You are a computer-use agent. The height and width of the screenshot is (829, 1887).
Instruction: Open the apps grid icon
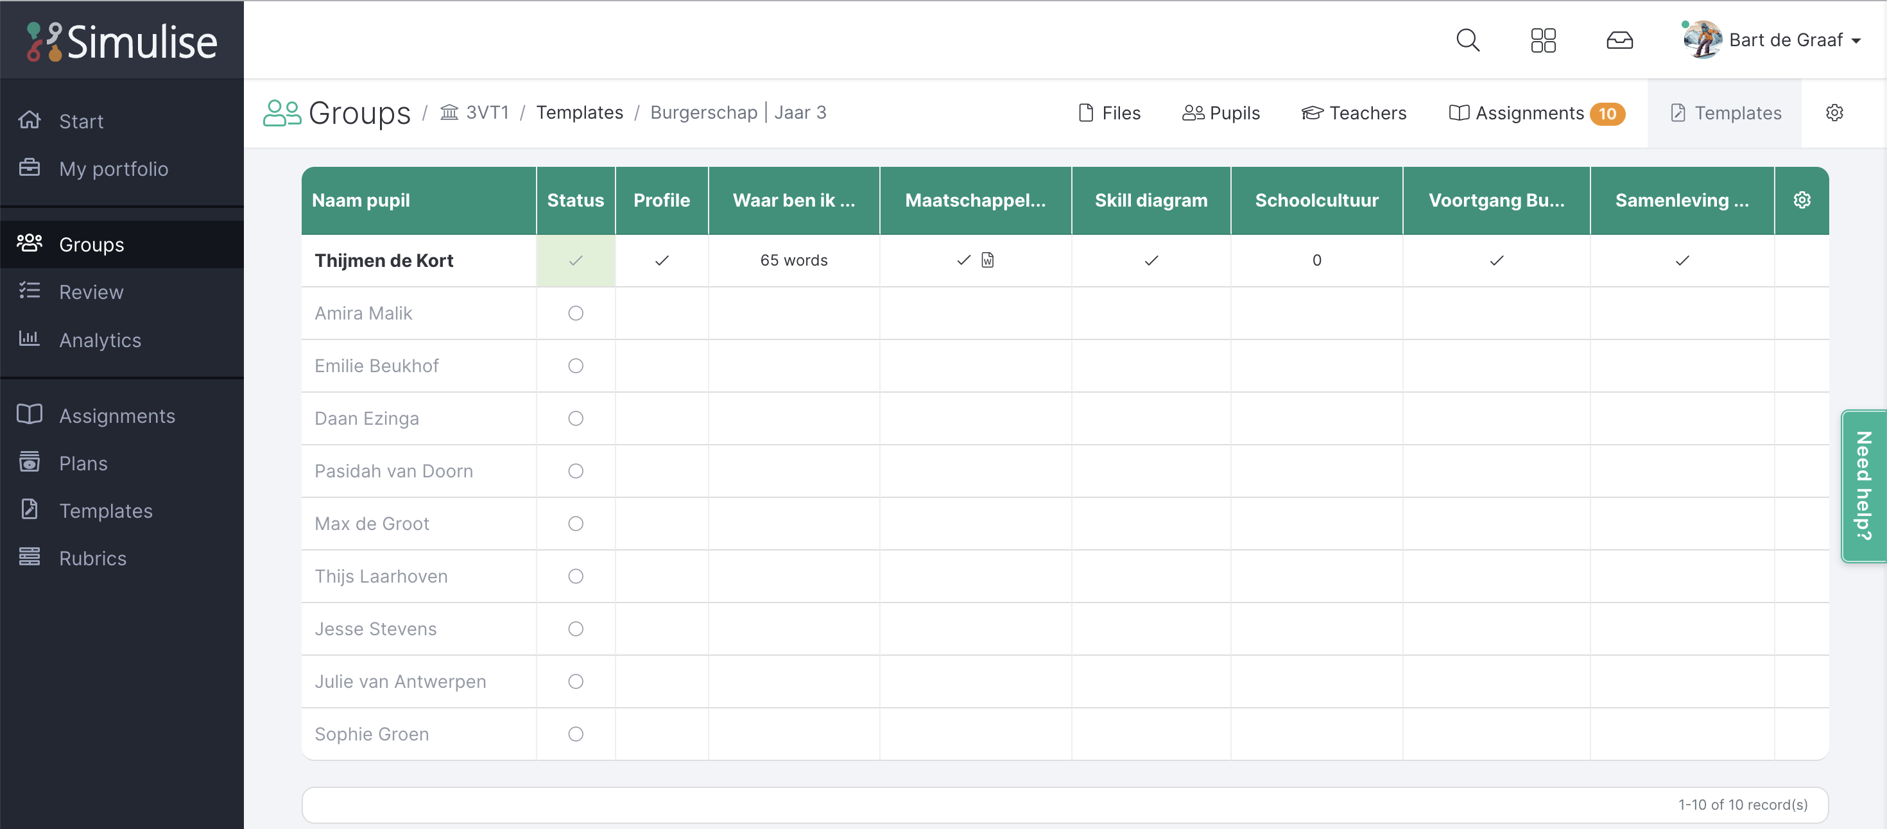(x=1543, y=40)
